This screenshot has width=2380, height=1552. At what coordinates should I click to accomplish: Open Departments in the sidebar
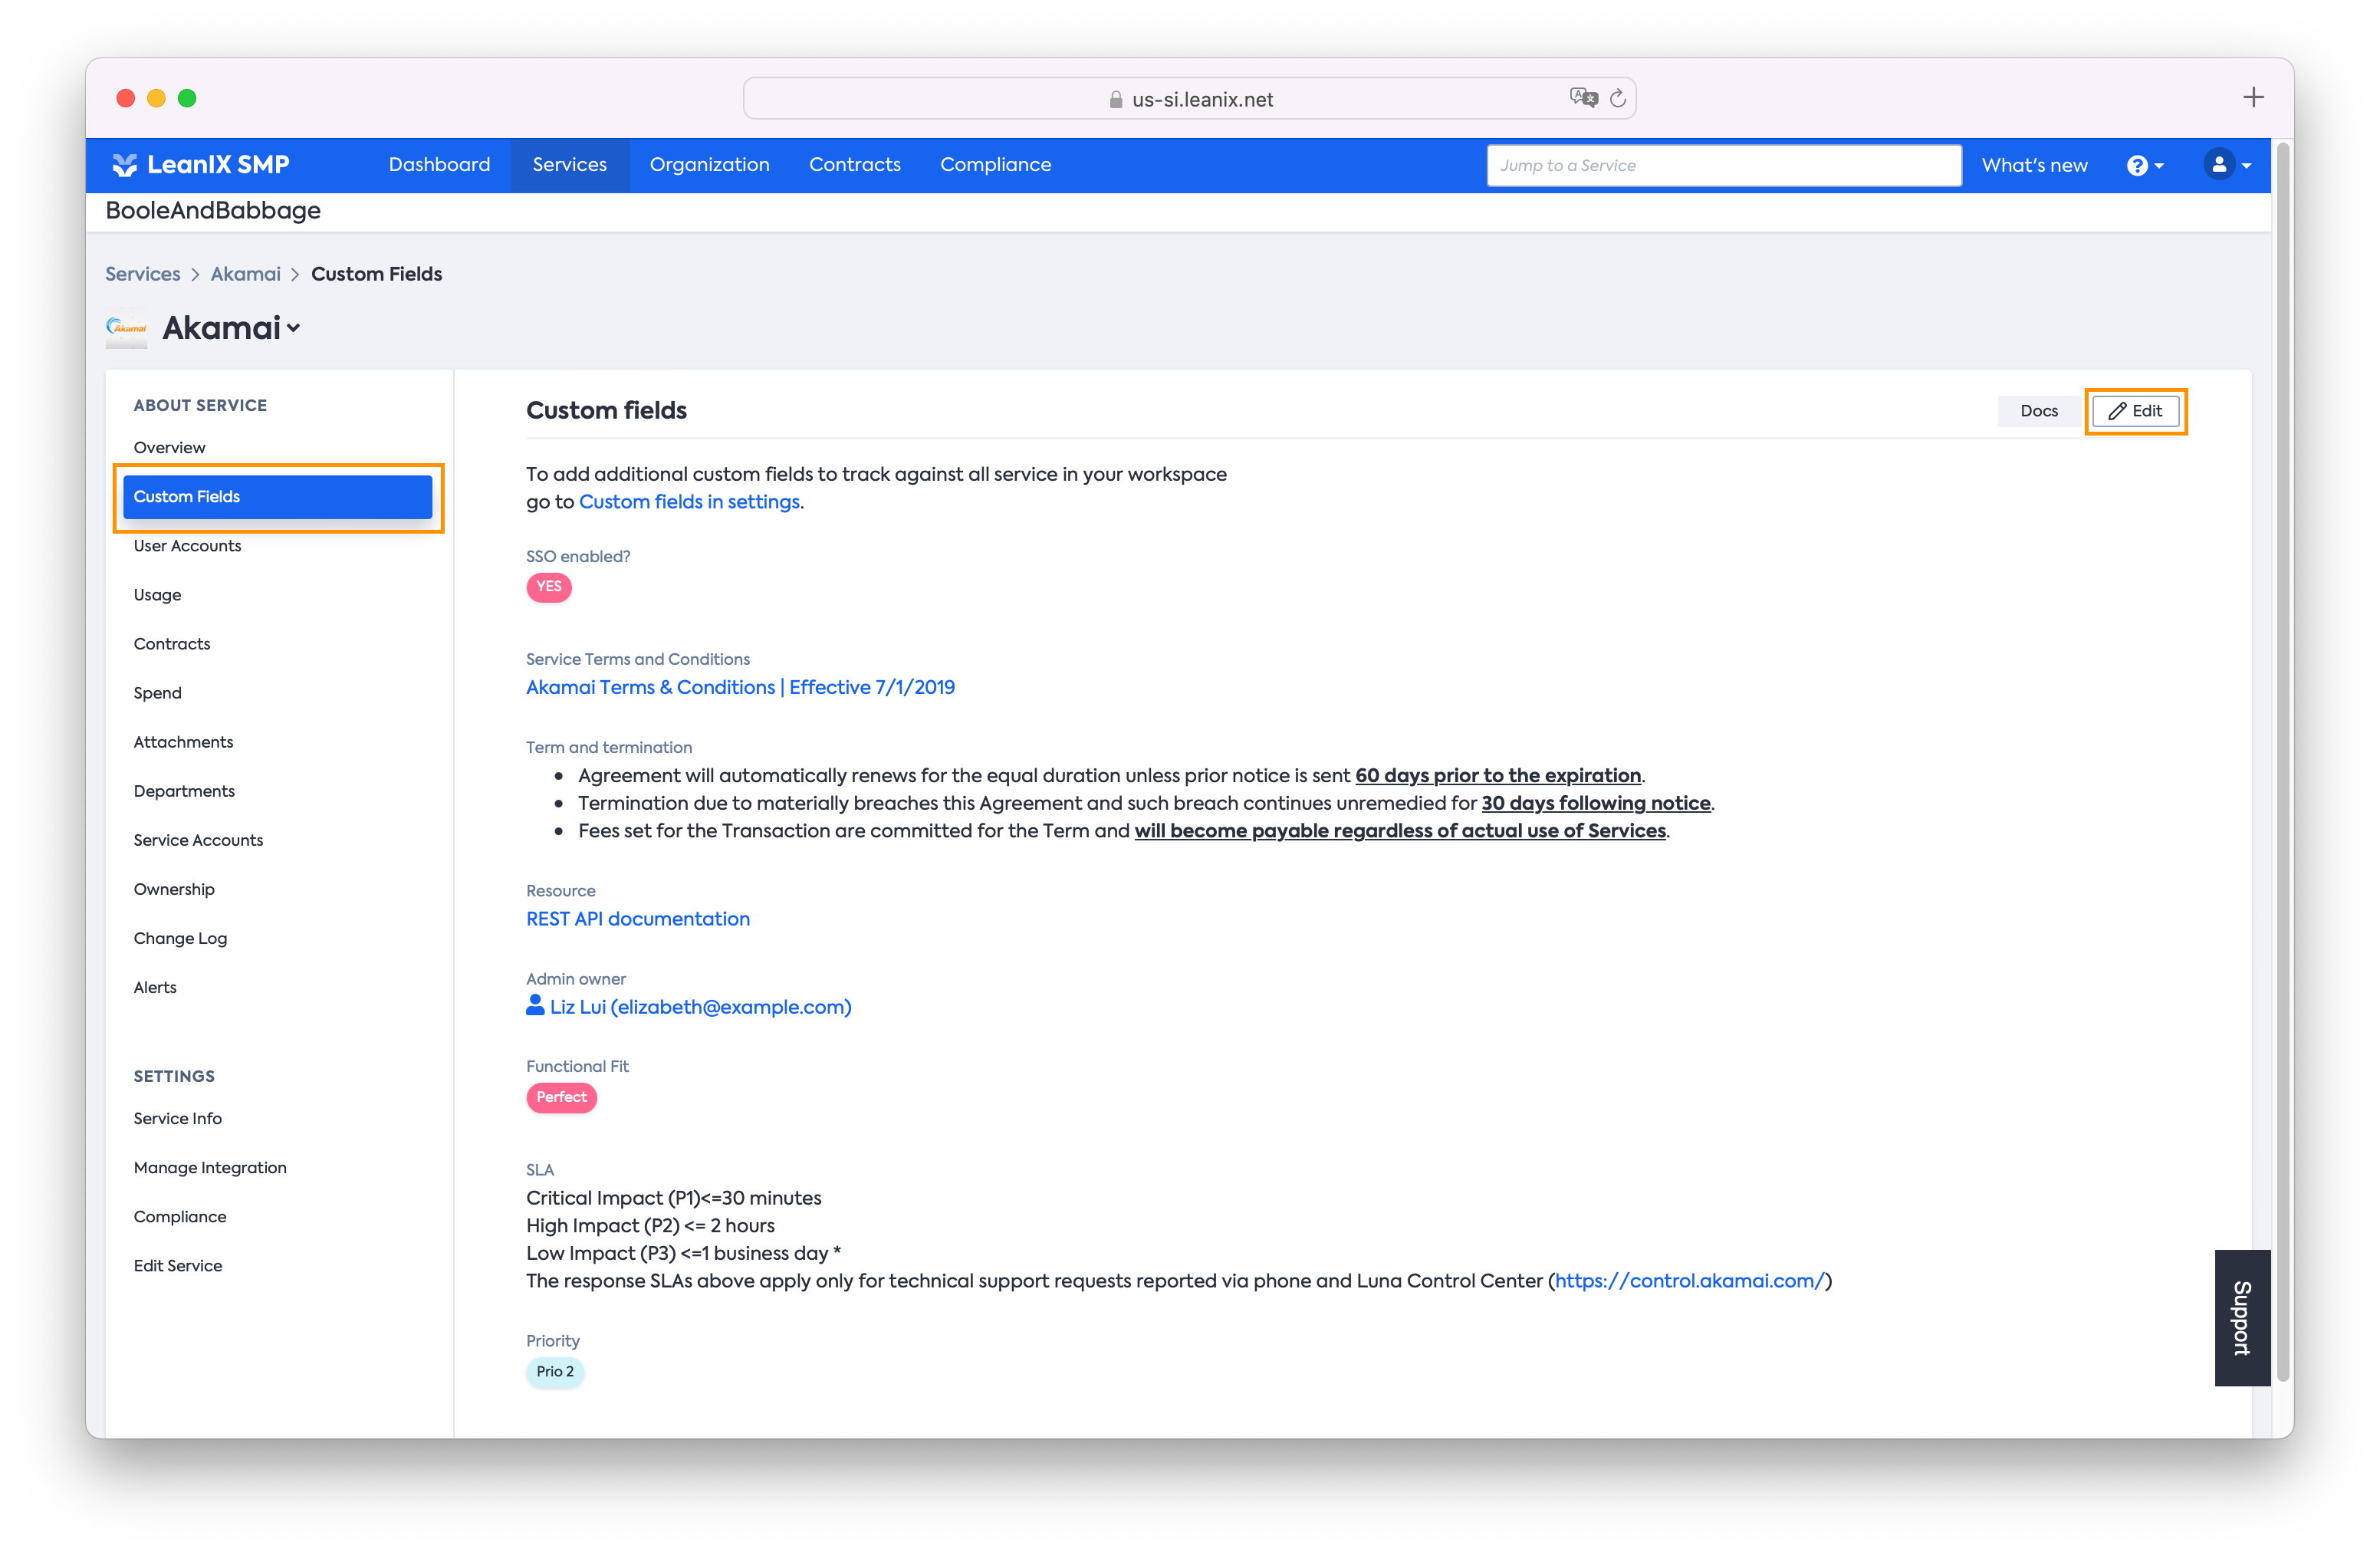point(184,791)
